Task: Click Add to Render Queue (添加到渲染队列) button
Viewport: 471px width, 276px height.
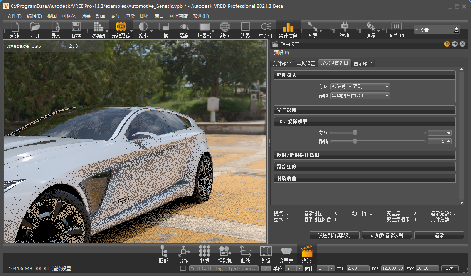Action: tap(387, 235)
